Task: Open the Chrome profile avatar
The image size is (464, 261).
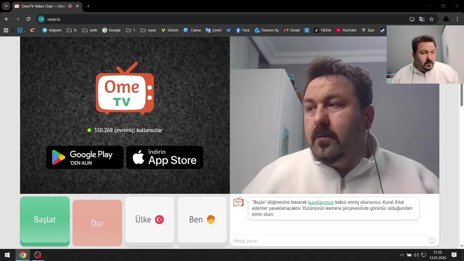Action: (x=447, y=19)
